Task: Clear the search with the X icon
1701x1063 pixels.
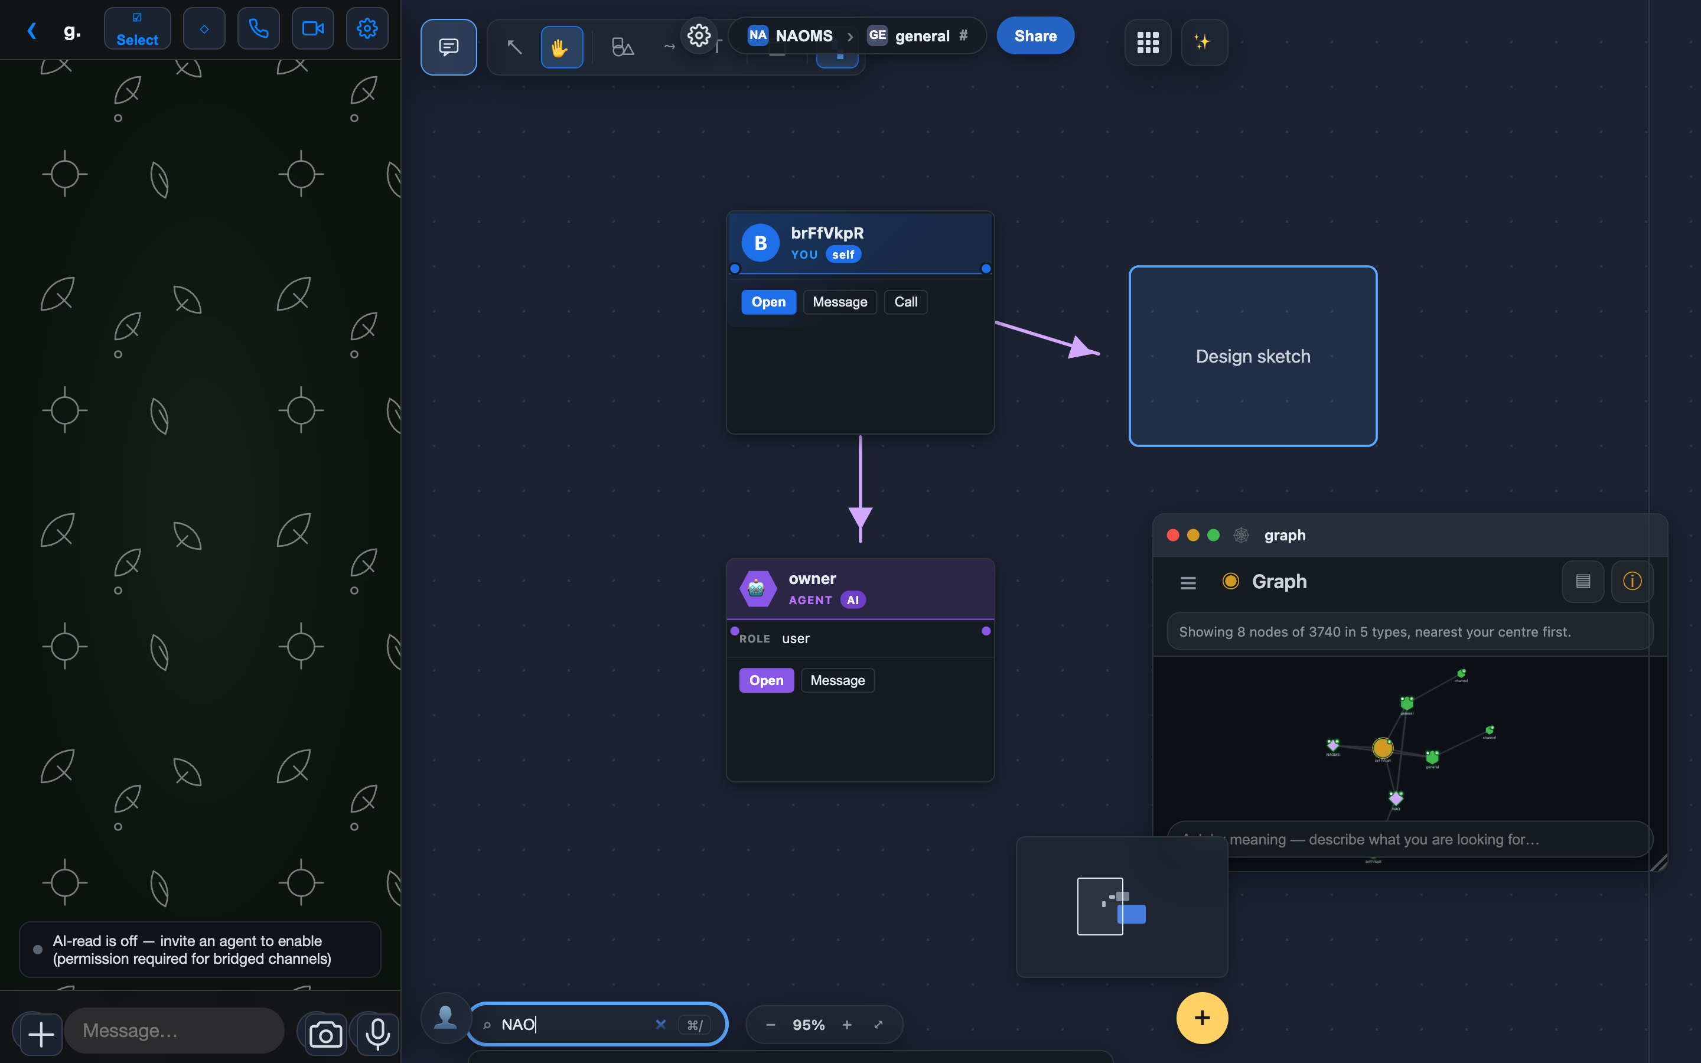Action: coord(661,1025)
